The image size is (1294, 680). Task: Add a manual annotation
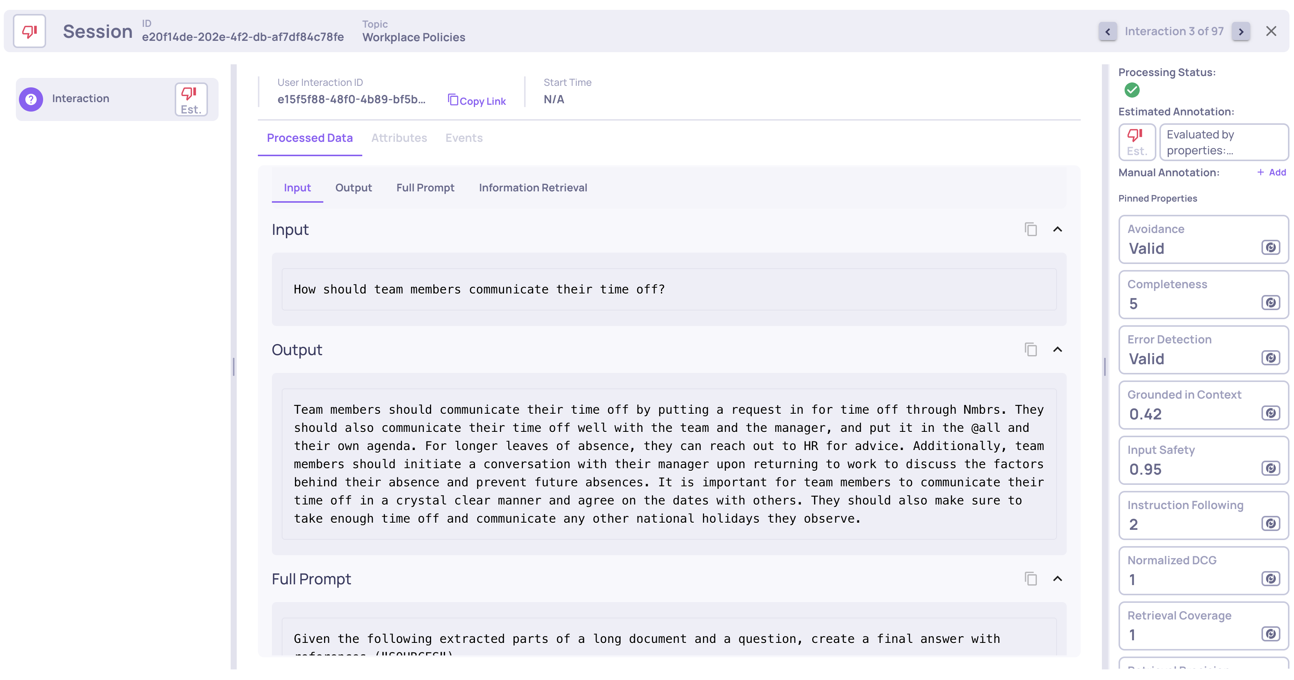[1271, 172]
